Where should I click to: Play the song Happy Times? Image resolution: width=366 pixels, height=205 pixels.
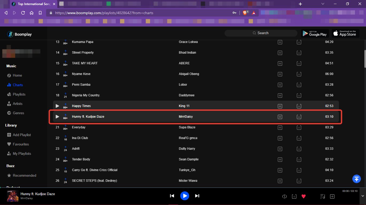tap(57, 106)
